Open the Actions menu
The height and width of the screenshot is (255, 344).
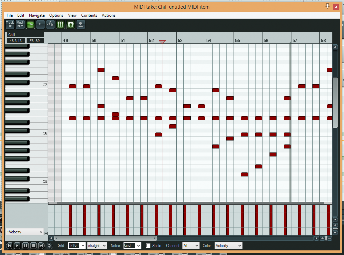(109, 15)
